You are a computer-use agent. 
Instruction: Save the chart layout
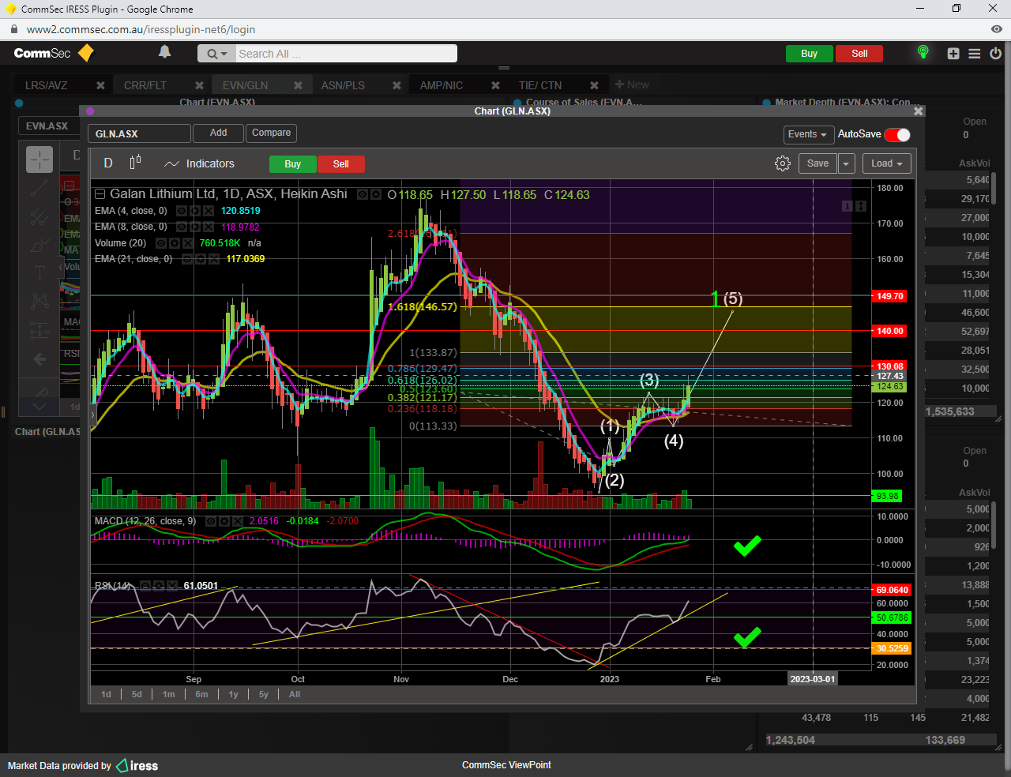pos(817,163)
